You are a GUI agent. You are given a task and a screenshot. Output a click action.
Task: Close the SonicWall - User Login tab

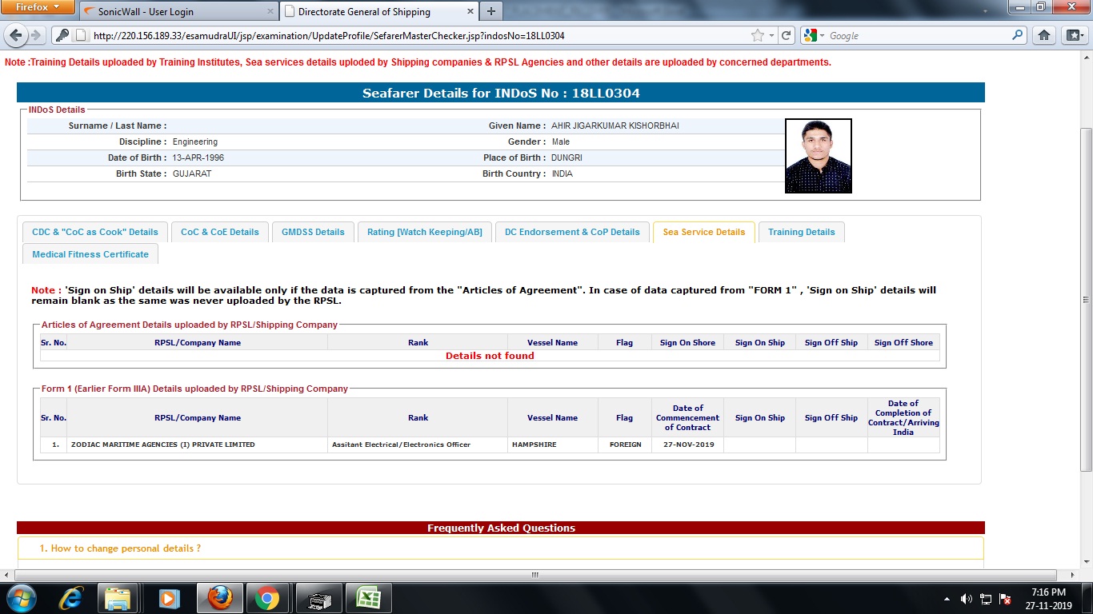[x=269, y=12]
